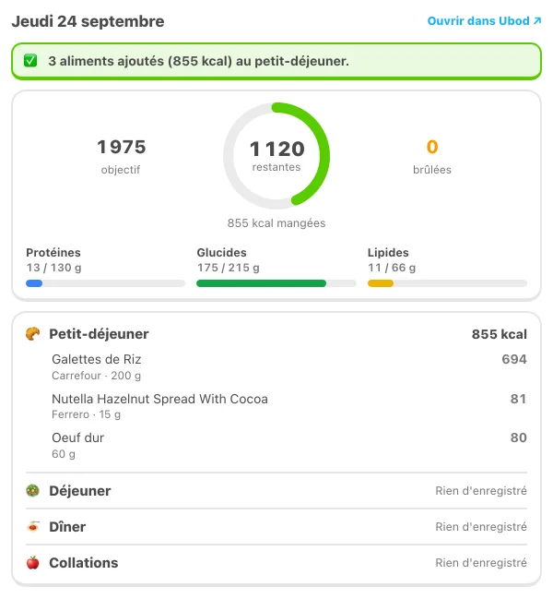Click the 'Jeudi 24 septembre' date heading
The height and width of the screenshot is (599, 553).
click(x=88, y=21)
